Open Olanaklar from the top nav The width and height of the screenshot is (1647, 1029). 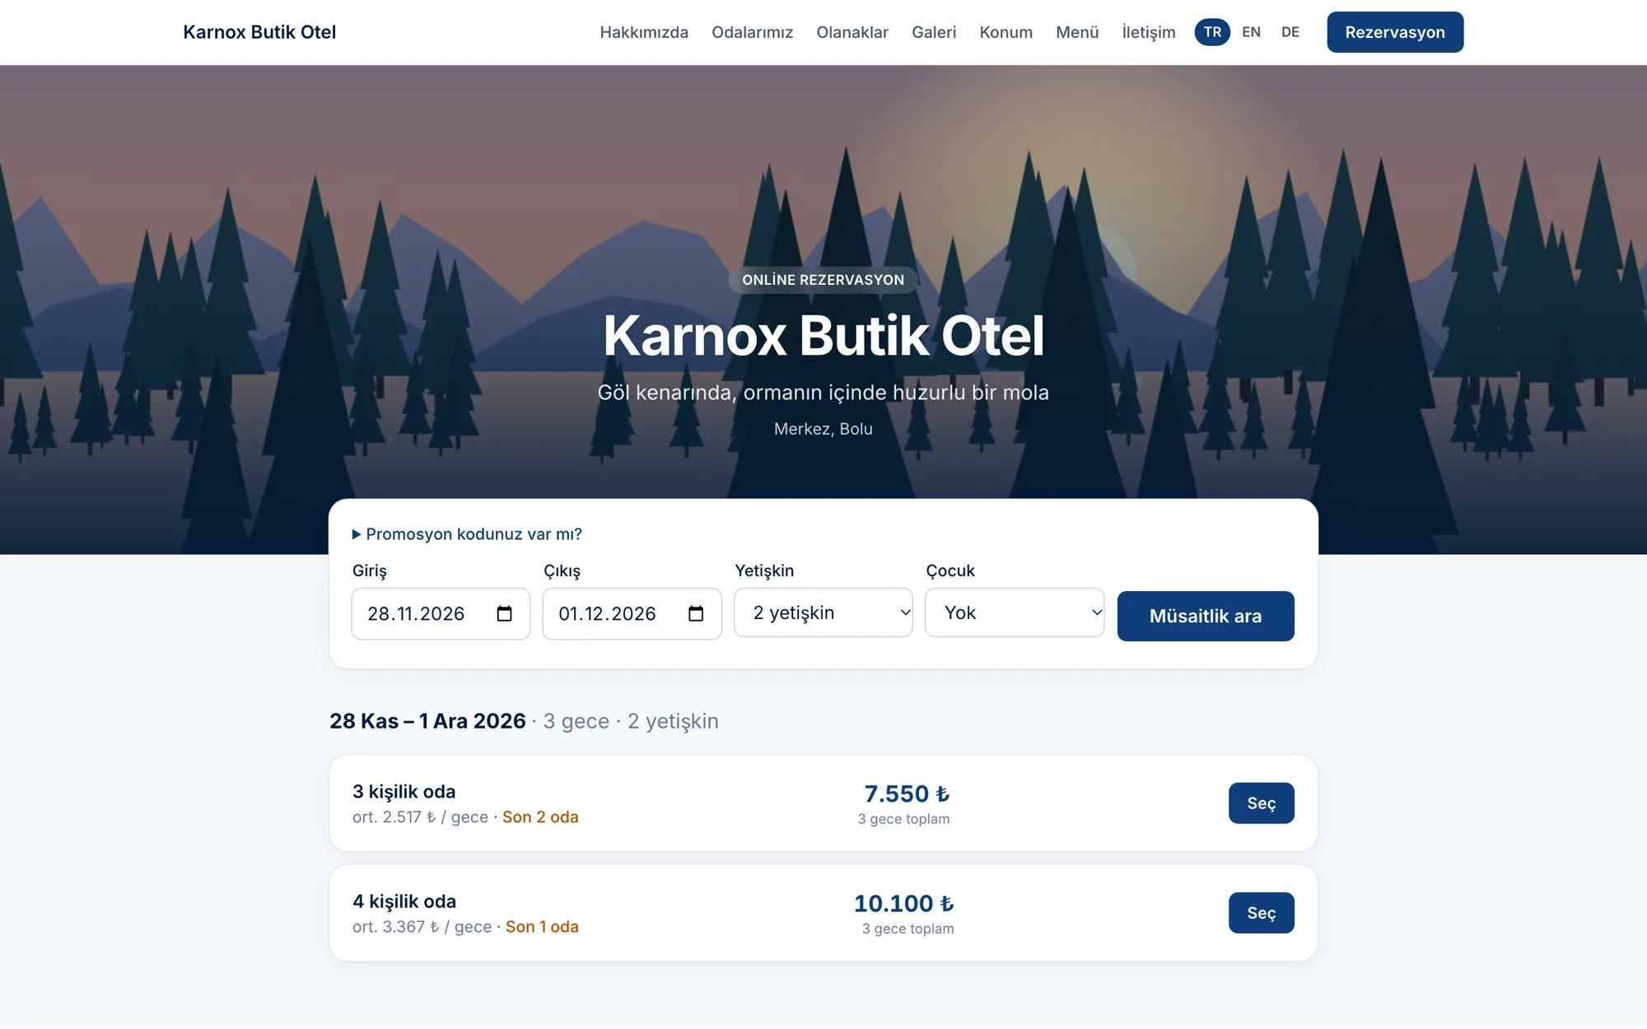852,32
